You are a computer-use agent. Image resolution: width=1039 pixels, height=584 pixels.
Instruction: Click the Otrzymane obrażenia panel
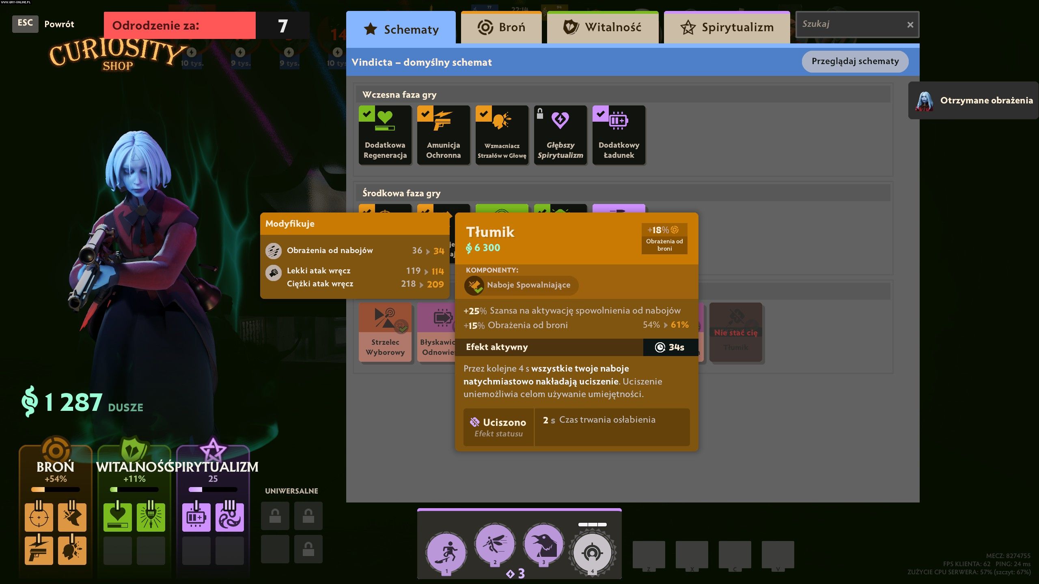[x=973, y=100]
